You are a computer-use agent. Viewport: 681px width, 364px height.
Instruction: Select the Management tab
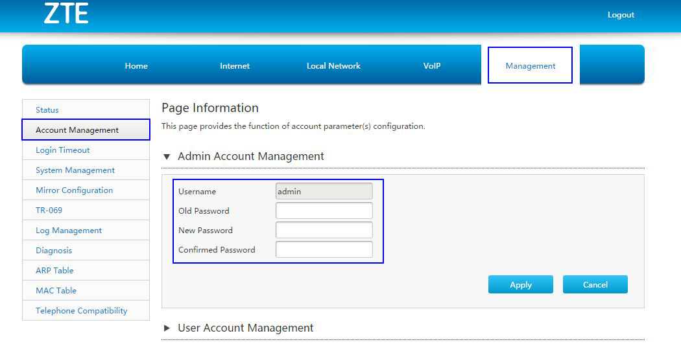point(530,65)
